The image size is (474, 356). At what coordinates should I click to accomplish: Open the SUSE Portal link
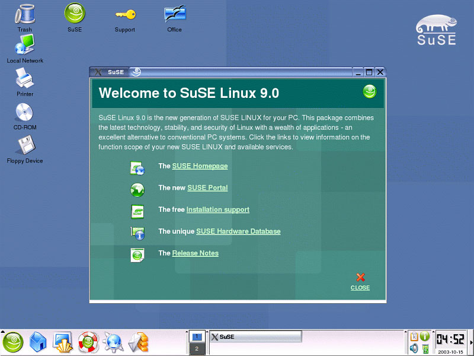pos(207,187)
